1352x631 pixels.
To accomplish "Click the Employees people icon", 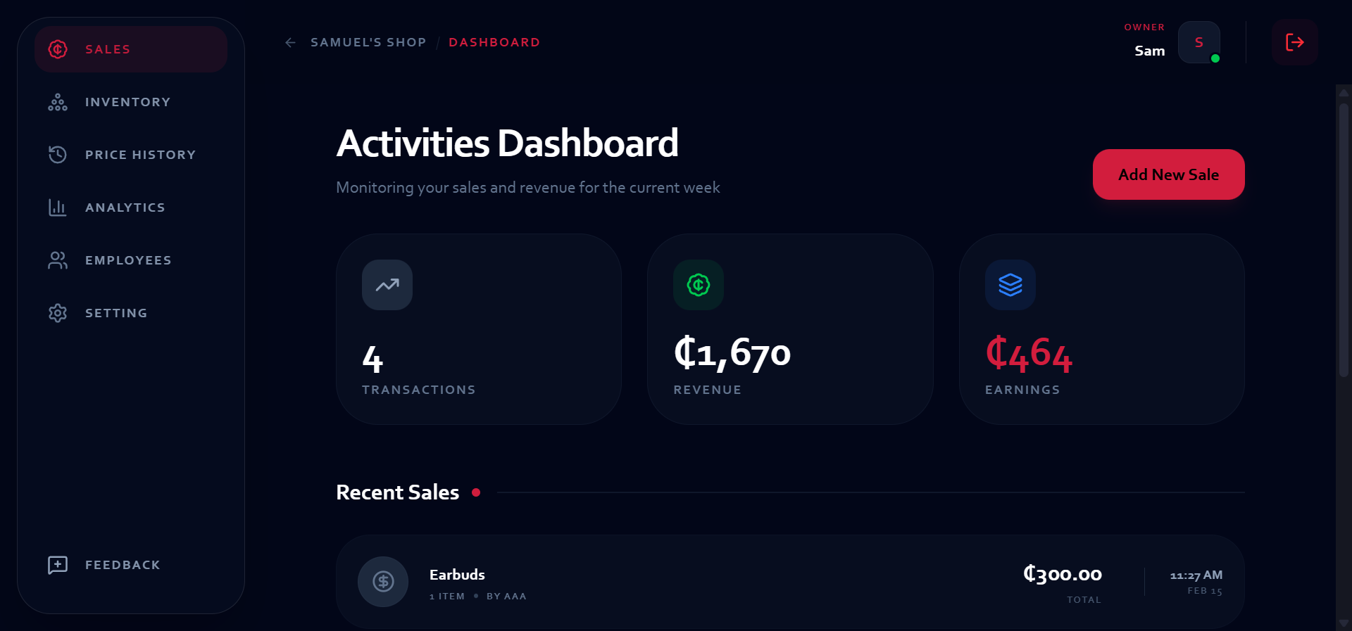I will (57, 260).
